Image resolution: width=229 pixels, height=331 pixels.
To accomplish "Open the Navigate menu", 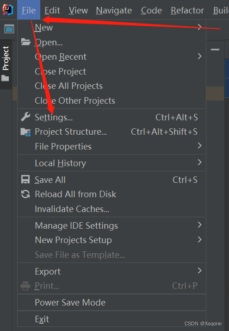I will [x=114, y=10].
